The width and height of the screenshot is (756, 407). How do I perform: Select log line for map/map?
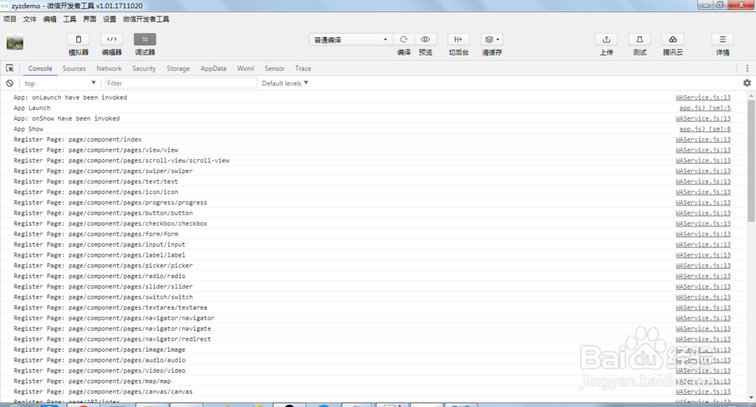coord(92,381)
